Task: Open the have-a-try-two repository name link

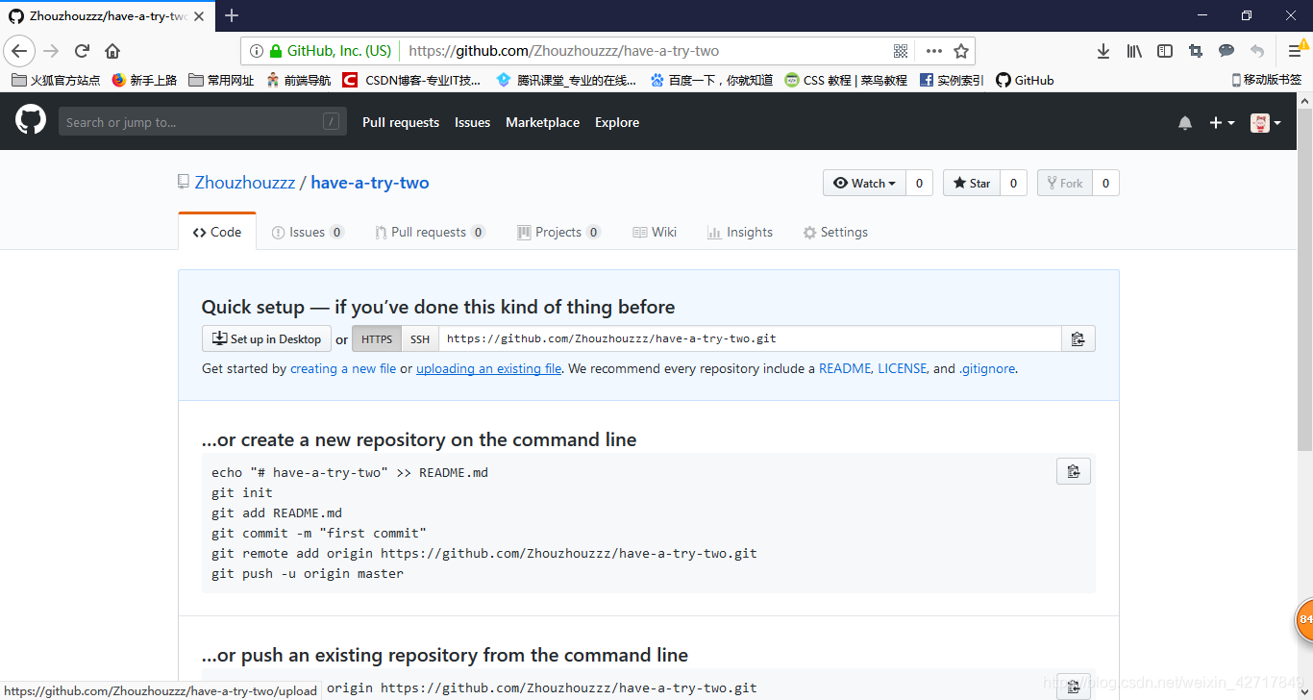Action: pos(370,183)
